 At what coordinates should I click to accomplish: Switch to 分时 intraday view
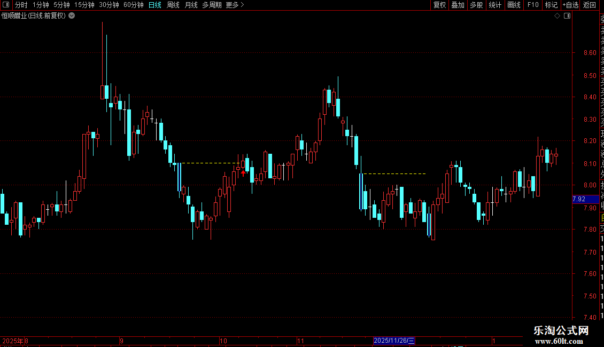(x=21, y=5)
